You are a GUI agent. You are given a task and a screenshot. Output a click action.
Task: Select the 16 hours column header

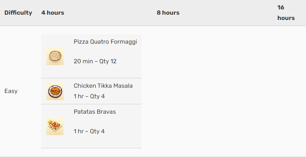(286, 13)
